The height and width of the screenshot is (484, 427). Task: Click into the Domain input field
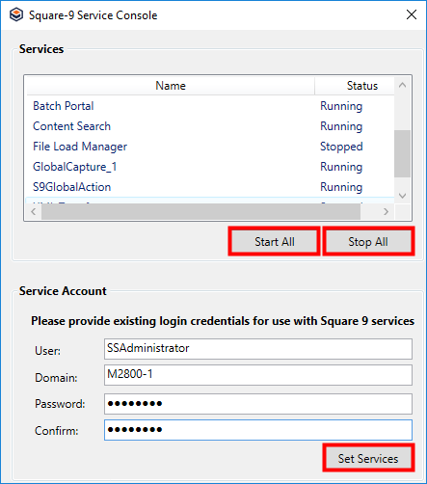(x=258, y=375)
